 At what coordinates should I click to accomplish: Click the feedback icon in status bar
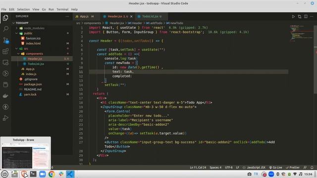click(305, 168)
